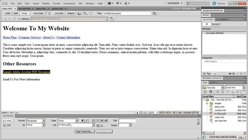The image size is (248, 140).
Task: Expand Files panel to full view
Action: [x=244, y=92]
